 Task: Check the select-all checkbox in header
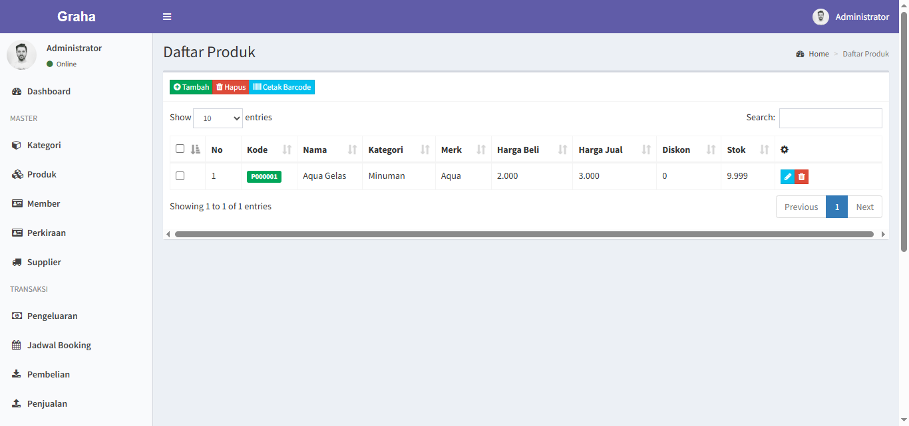(x=180, y=149)
